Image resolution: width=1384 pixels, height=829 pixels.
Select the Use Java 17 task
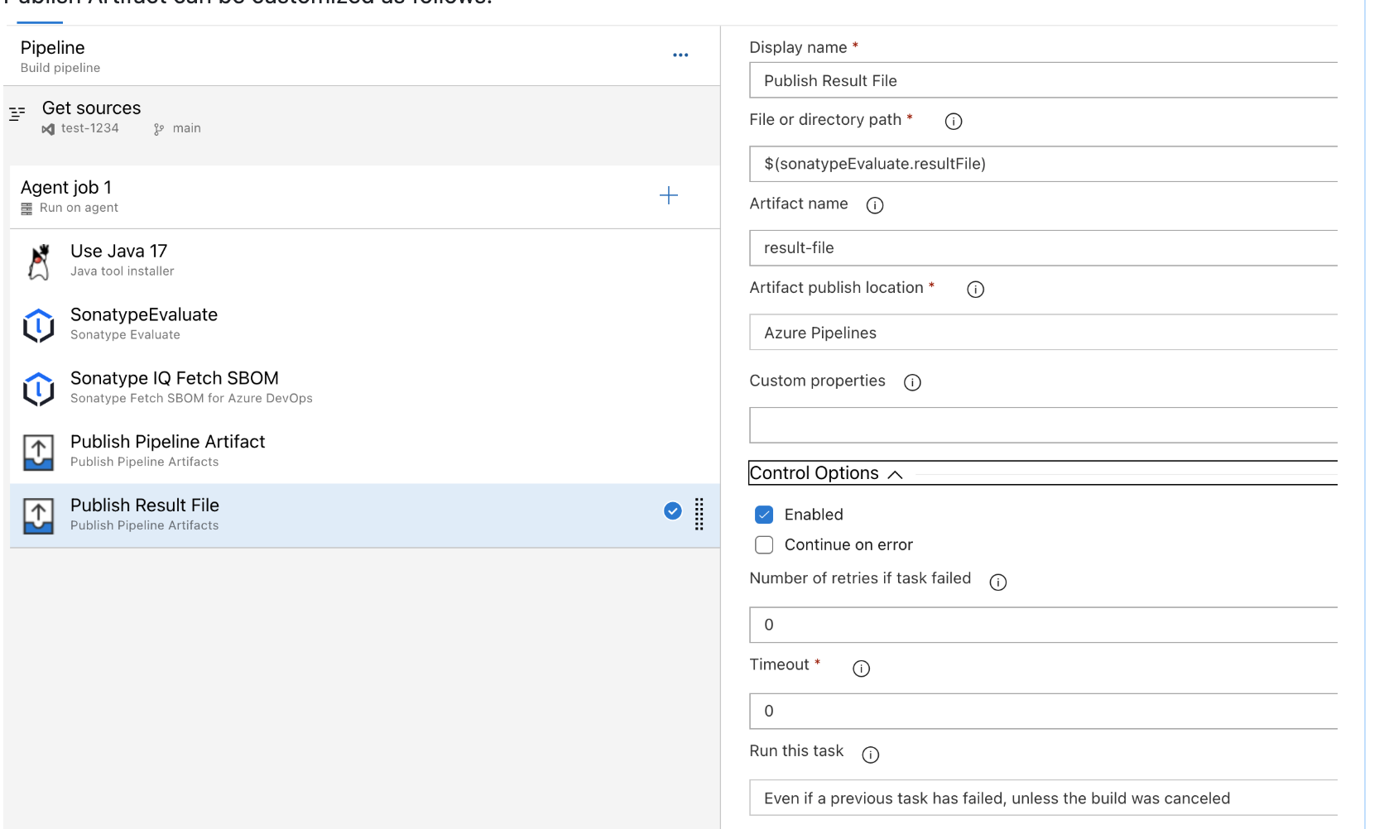tap(365, 261)
